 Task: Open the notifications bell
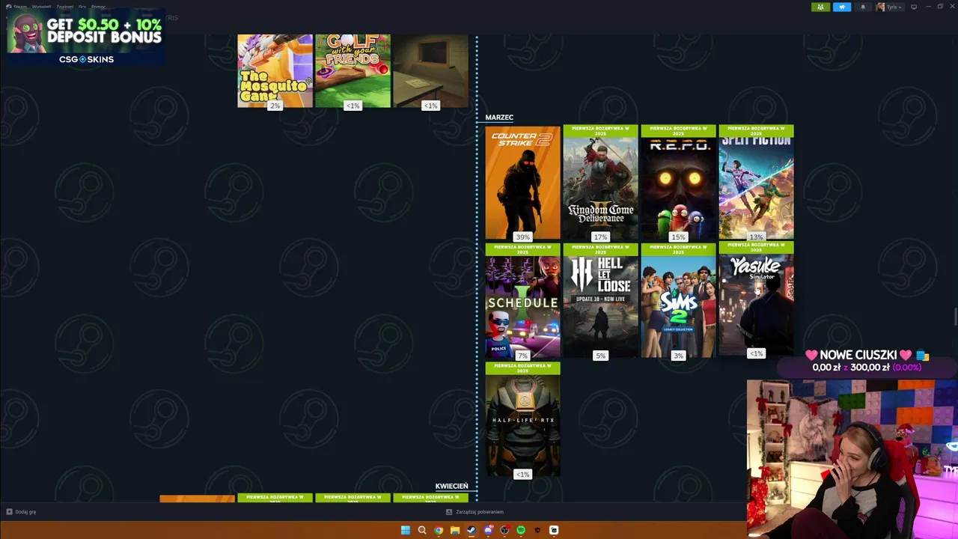pyautogui.click(x=863, y=7)
